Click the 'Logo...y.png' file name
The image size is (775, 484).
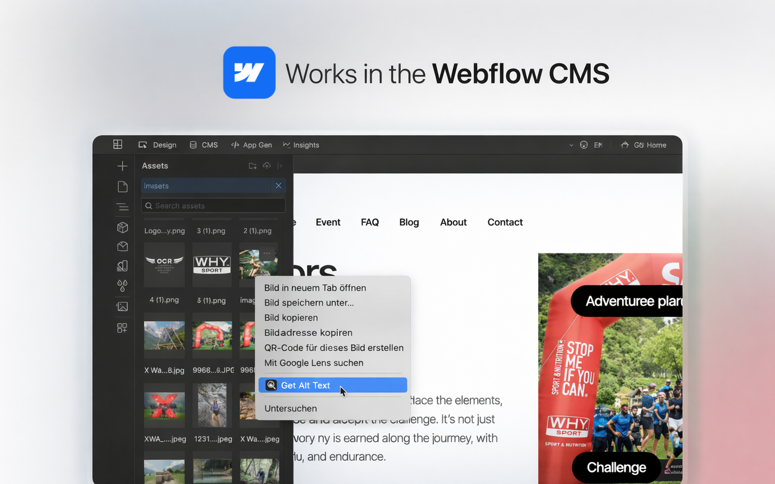click(165, 231)
